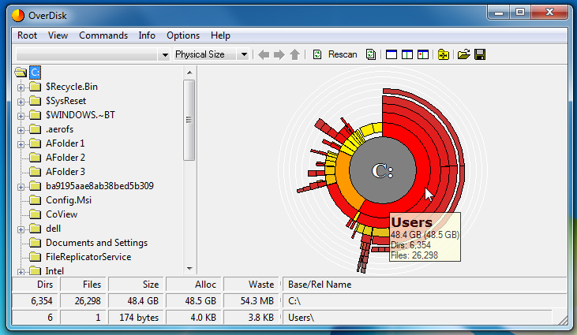Select the dell folder name

[x=53, y=229]
